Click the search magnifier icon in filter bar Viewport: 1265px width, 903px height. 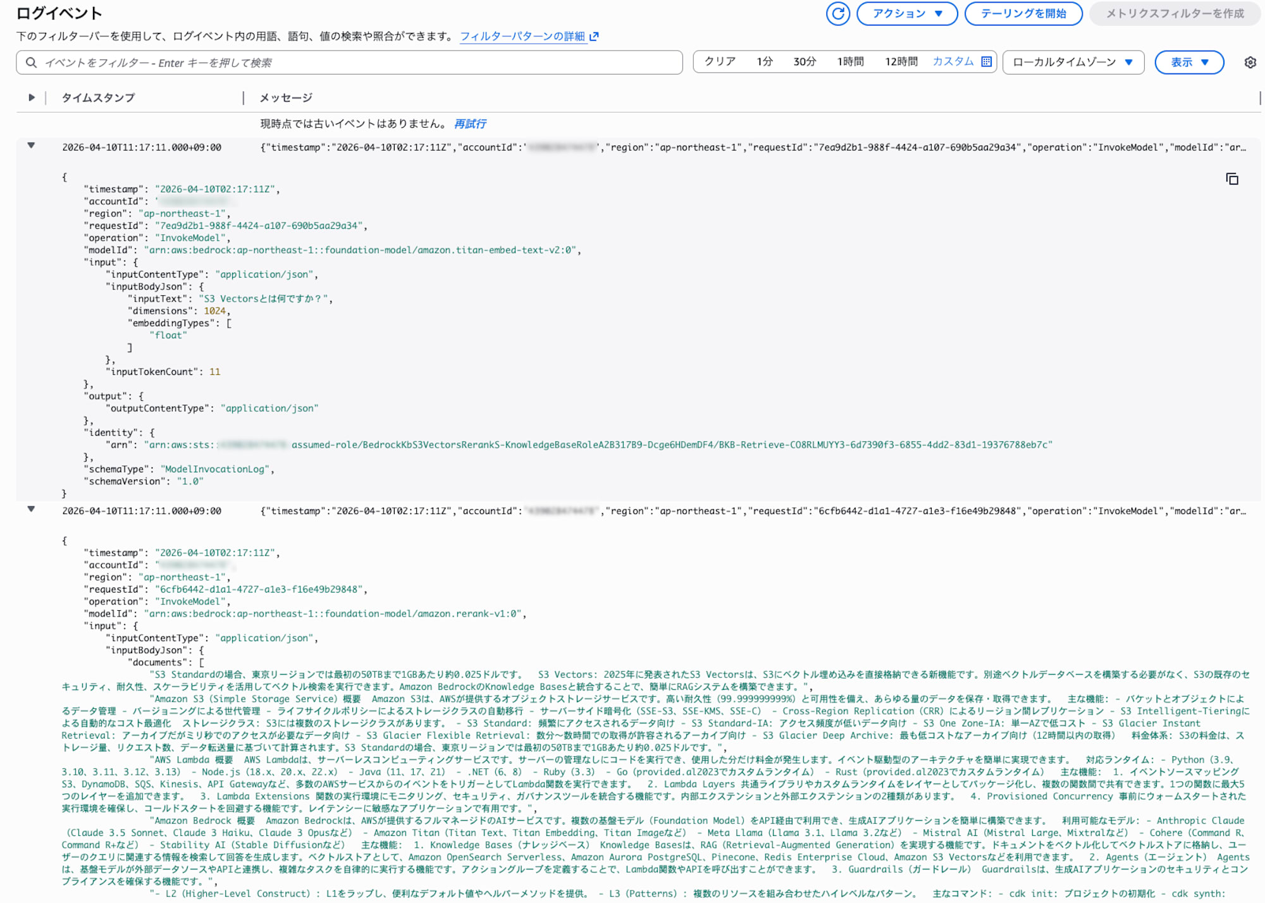click(30, 63)
